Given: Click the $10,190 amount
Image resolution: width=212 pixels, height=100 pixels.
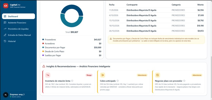Looking at the screenshot, I should tap(200, 26).
